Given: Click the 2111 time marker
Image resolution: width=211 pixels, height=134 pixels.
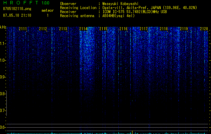Looking at the screenshot, I should tap(23, 28).
